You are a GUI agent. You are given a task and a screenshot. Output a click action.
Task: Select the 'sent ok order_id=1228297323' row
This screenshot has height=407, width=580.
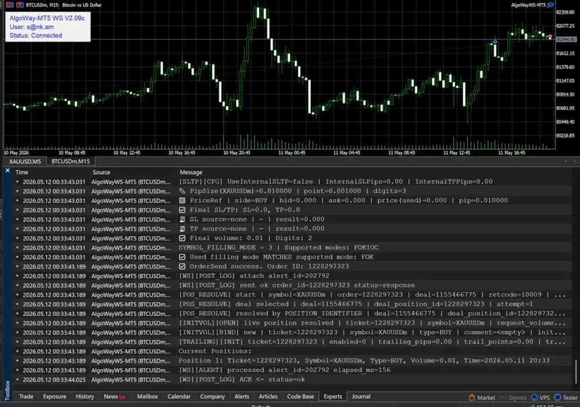coord(292,285)
